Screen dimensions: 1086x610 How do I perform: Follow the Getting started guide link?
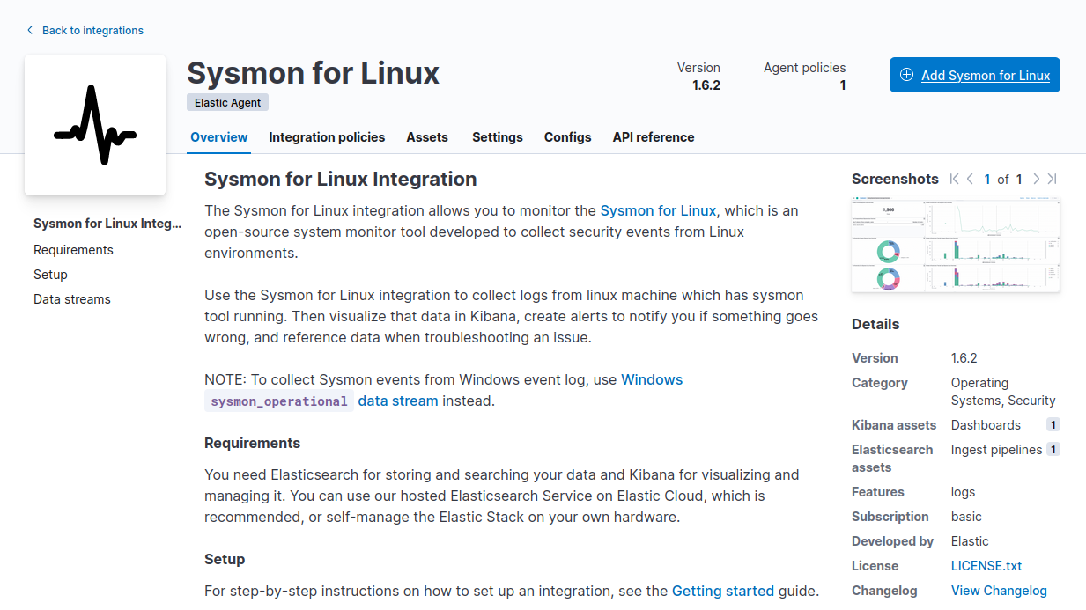click(x=722, y=591)
